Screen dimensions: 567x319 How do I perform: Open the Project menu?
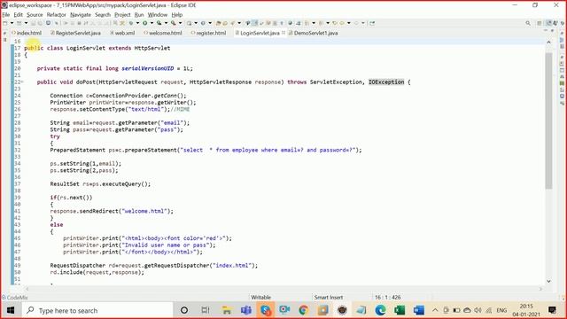[x=122, y=15]
